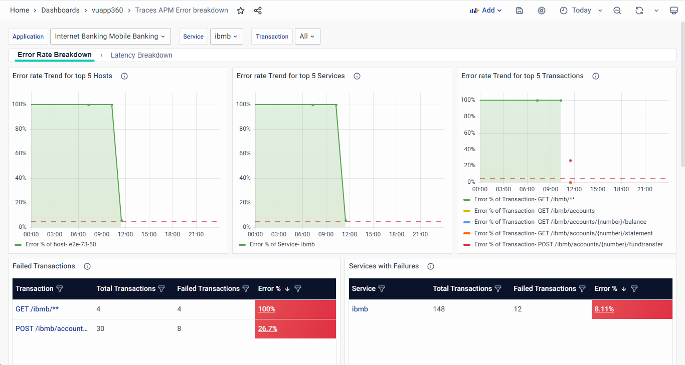Click the share dashboard icon
Screen dimensions: 685x365
point(258,11)
